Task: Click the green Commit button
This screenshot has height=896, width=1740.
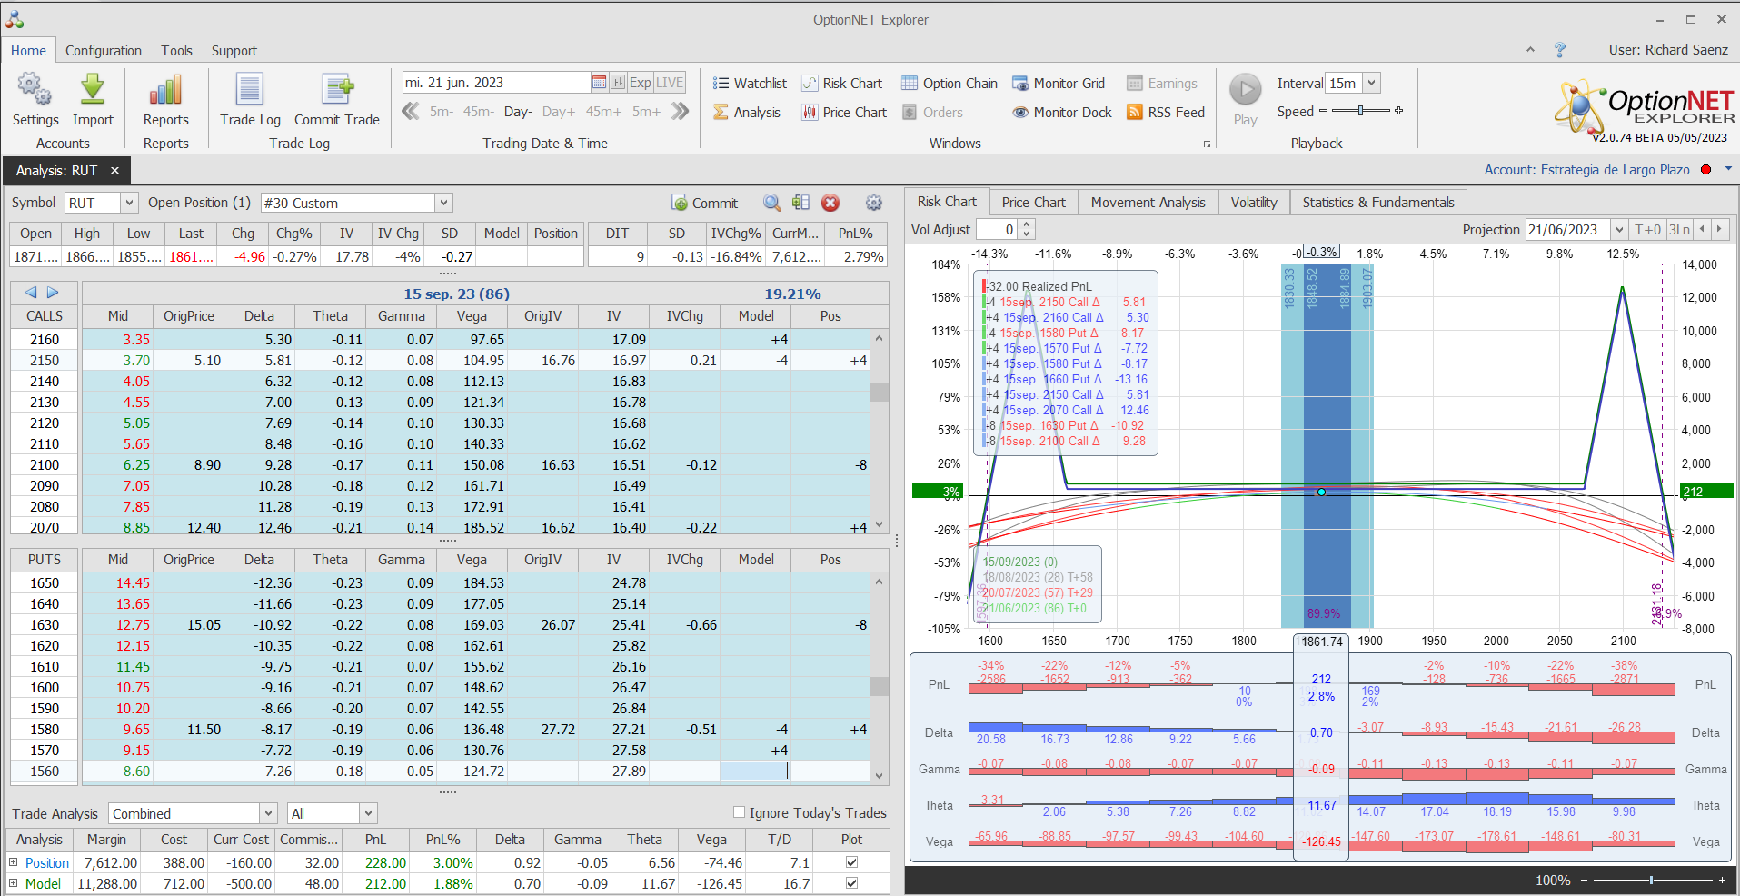Action: (x=704, y=204)
